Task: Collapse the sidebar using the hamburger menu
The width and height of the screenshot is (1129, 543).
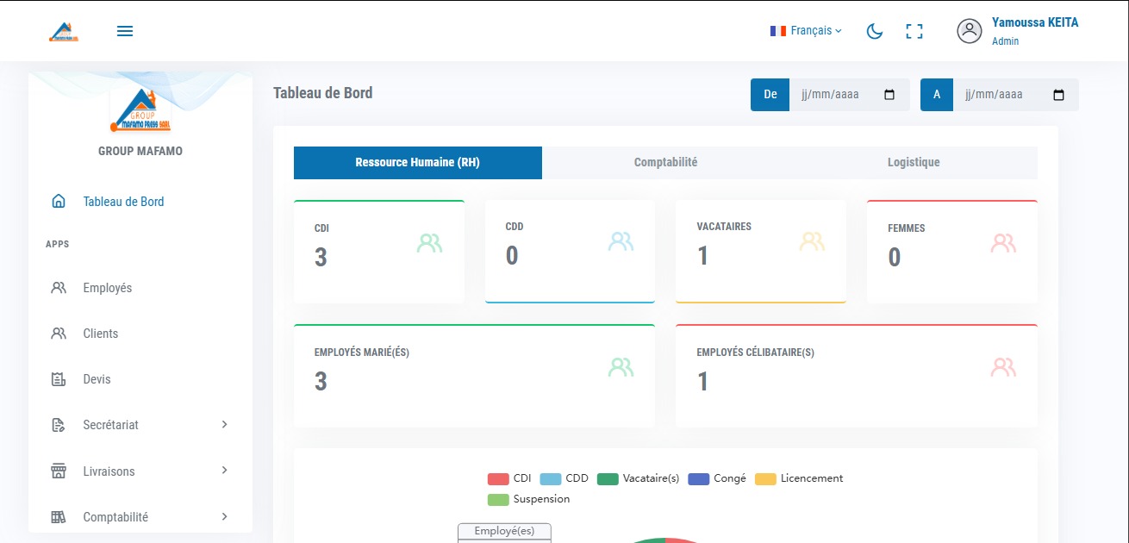Action: coord(124,30)
